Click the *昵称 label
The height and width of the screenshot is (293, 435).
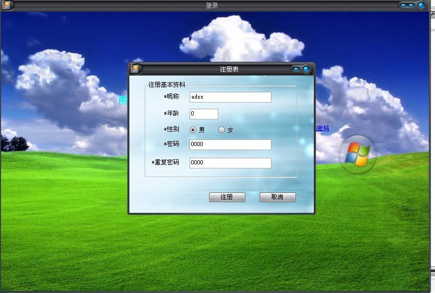[x=171, y=96]
